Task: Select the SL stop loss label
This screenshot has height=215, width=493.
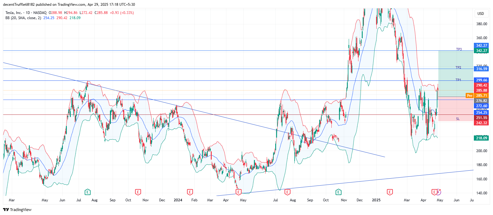Action: (458, 119)
